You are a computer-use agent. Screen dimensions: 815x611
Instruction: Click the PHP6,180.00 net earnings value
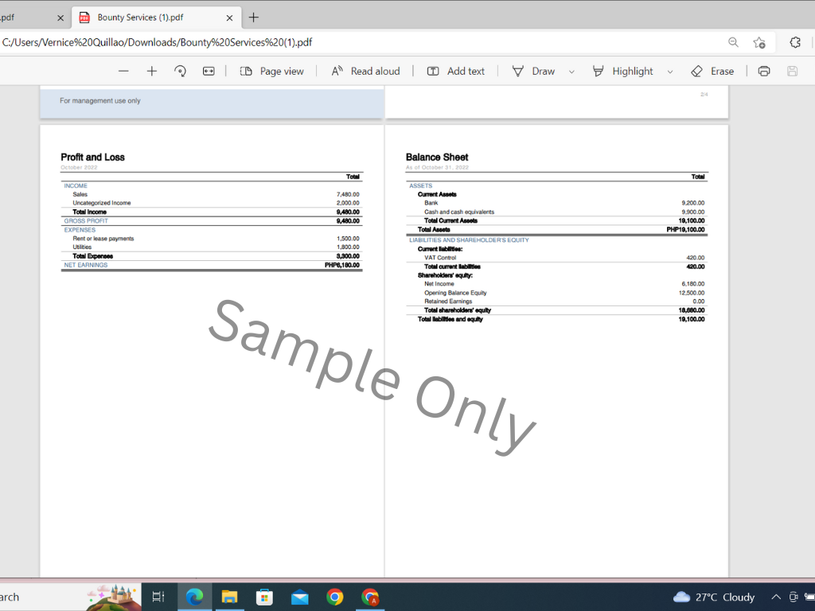[x=342, y=265]
